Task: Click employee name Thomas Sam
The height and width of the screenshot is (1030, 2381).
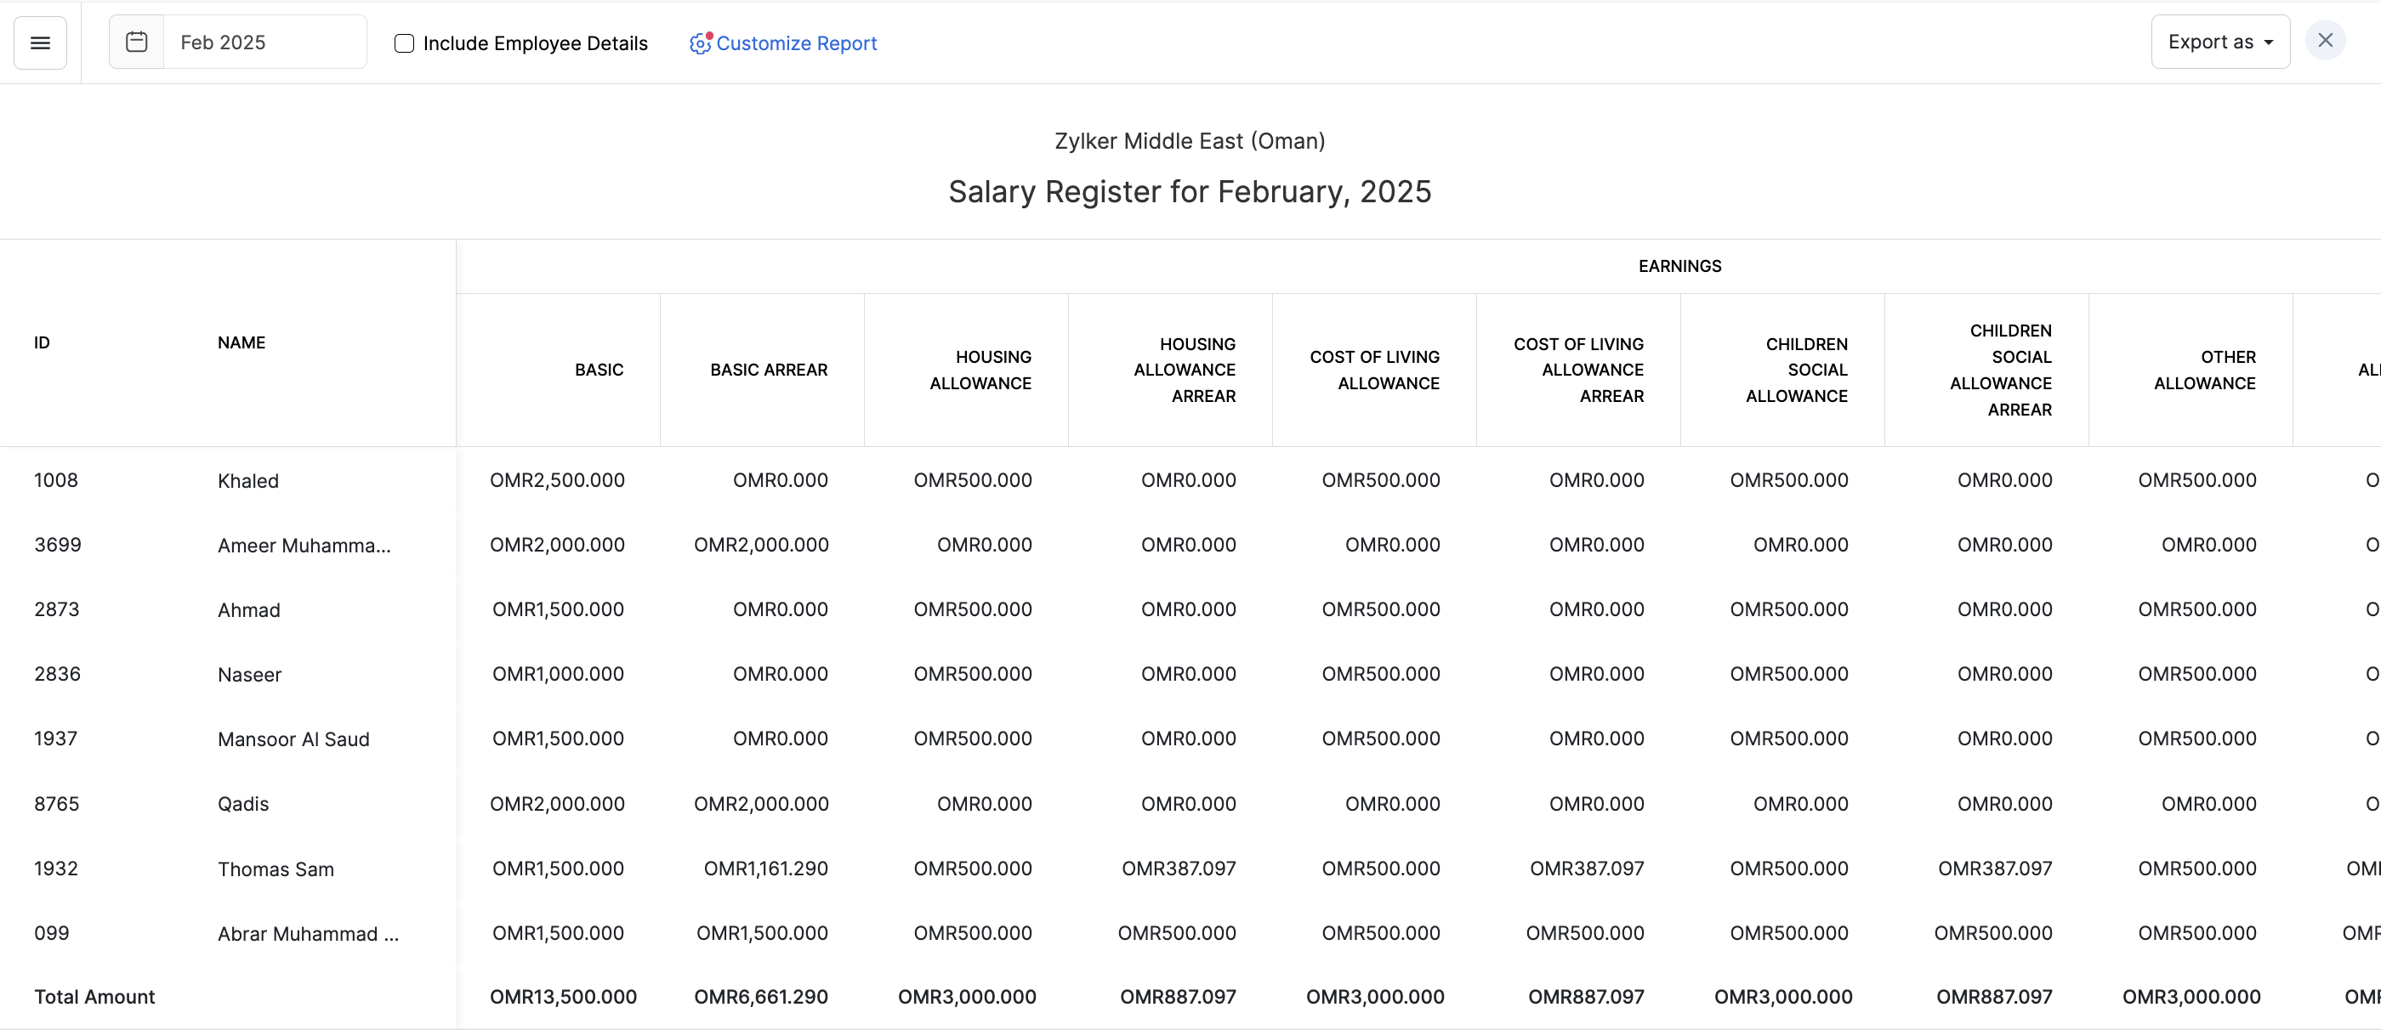Action: coord(276,869)
